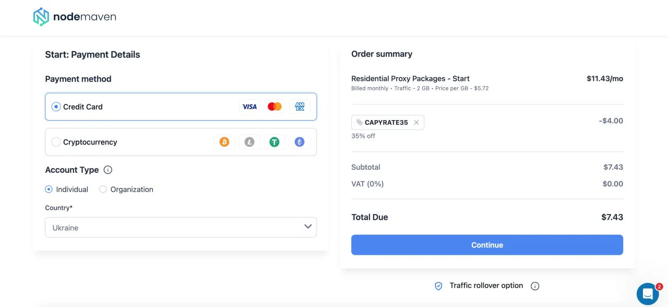668x307 pixels.
Task: Remove the CAPYRATE35 coupon code
Action: click(x=416, y=123)
